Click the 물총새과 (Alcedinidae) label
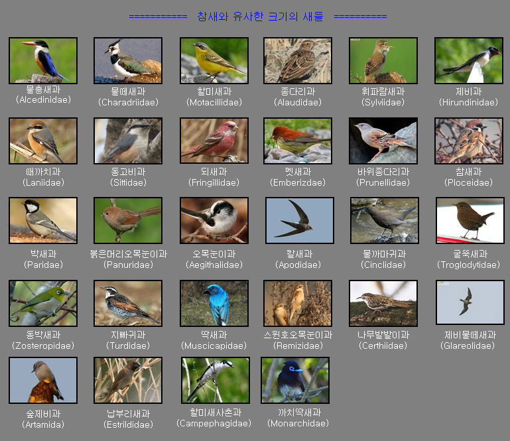The height and width of the screenshot is (441, 510). pyautogui.click(x=43, y=95)
